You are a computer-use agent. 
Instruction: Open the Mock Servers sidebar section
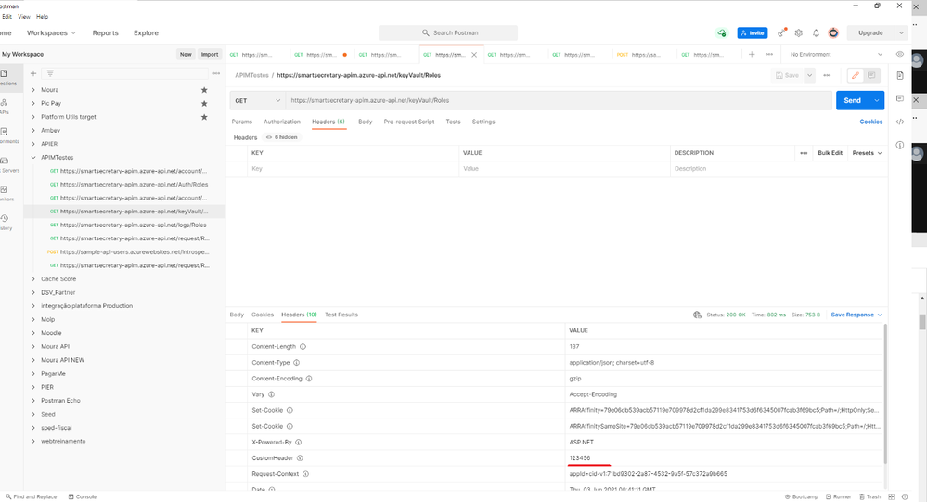[5, 165]
